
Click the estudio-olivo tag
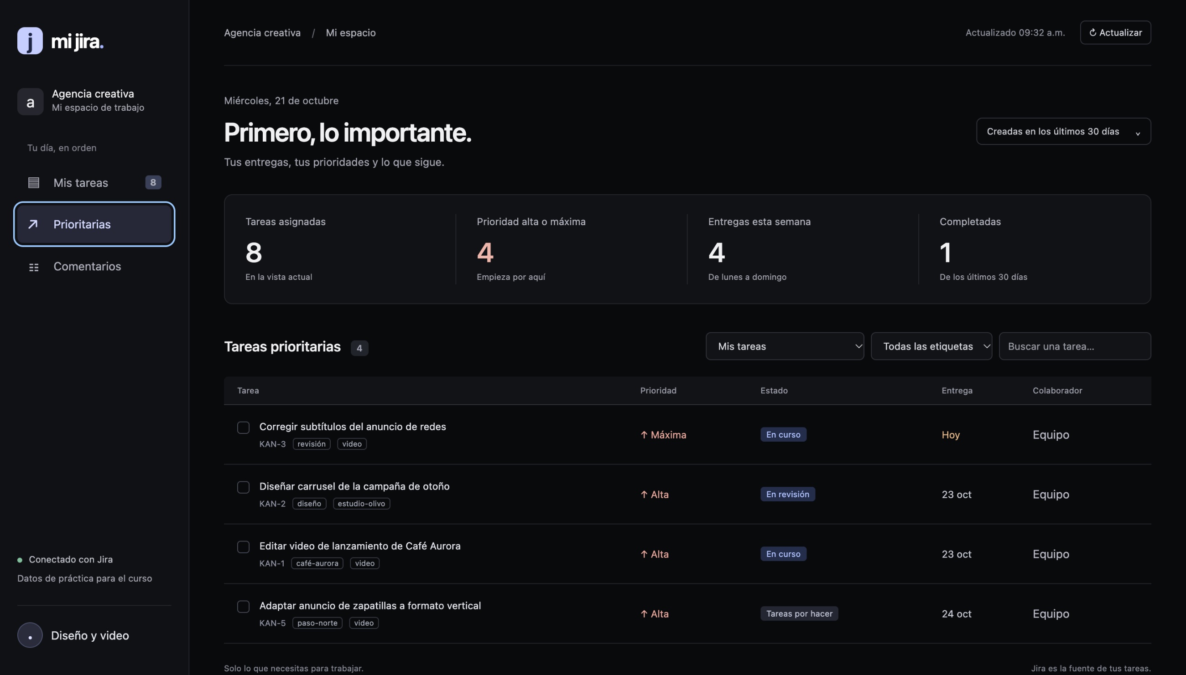361,504
